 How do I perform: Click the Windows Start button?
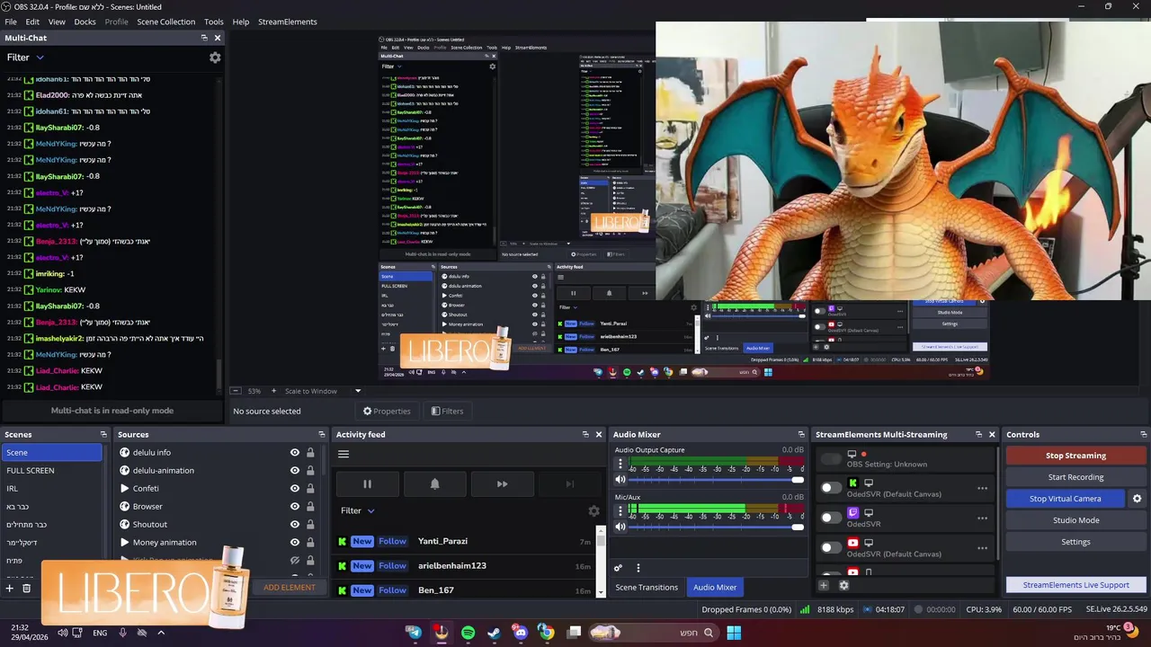[734, 633]
